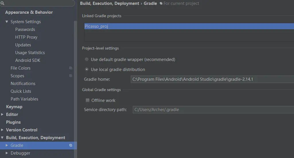294x158 pixels.
Task: Open the Usage Statistics settings page
Action: pos(30,53)
